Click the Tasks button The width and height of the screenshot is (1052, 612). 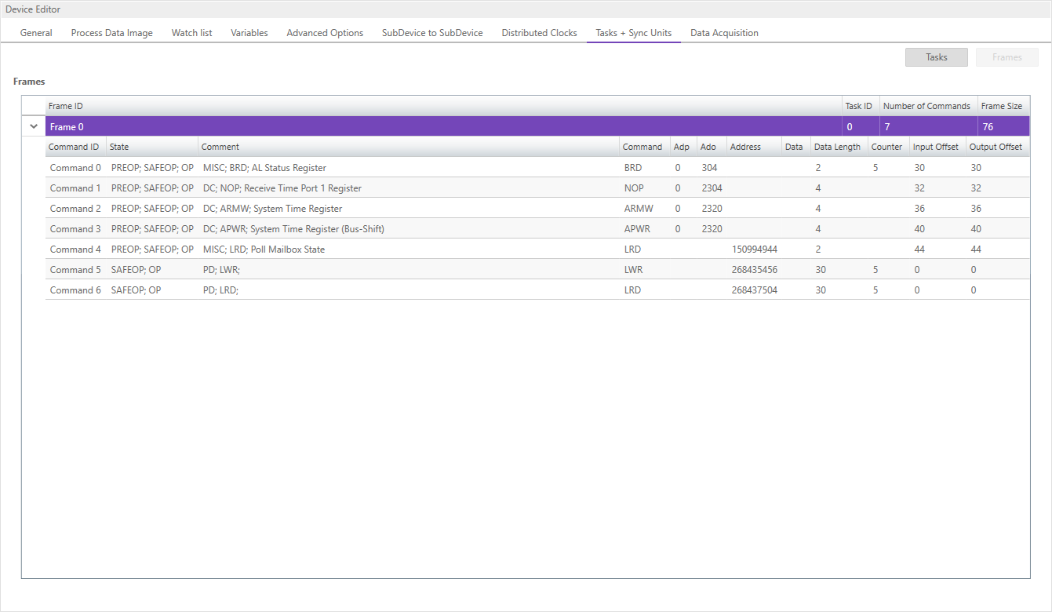pos(936,57)
